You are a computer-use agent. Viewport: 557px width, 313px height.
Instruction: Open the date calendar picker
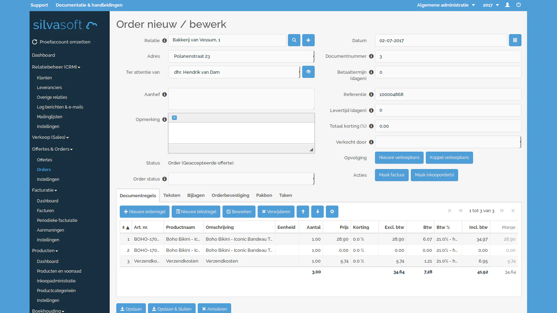click(x=515, y=40)
